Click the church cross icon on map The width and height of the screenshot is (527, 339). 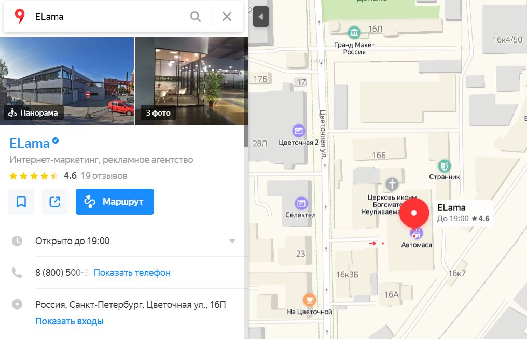coord(392,184)
